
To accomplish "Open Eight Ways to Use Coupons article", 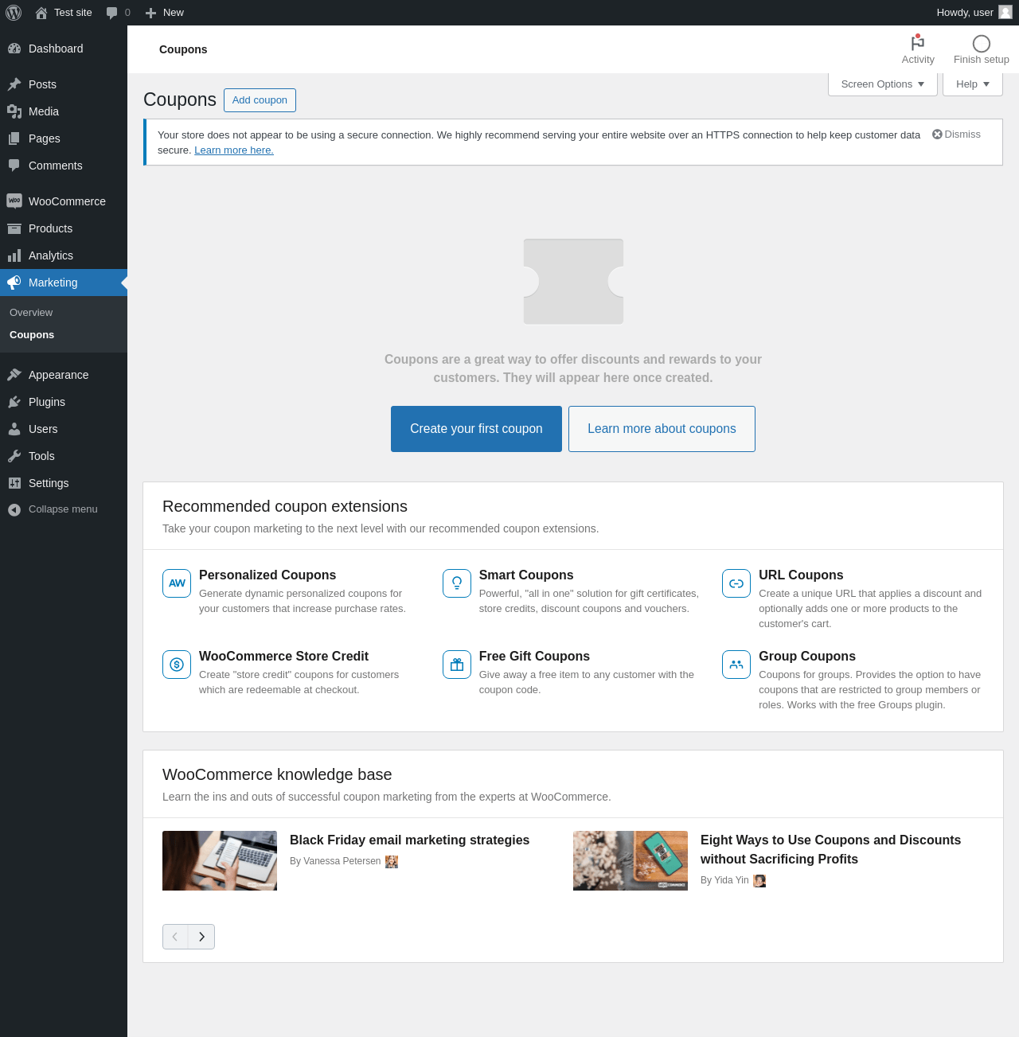I will point(830,850).
